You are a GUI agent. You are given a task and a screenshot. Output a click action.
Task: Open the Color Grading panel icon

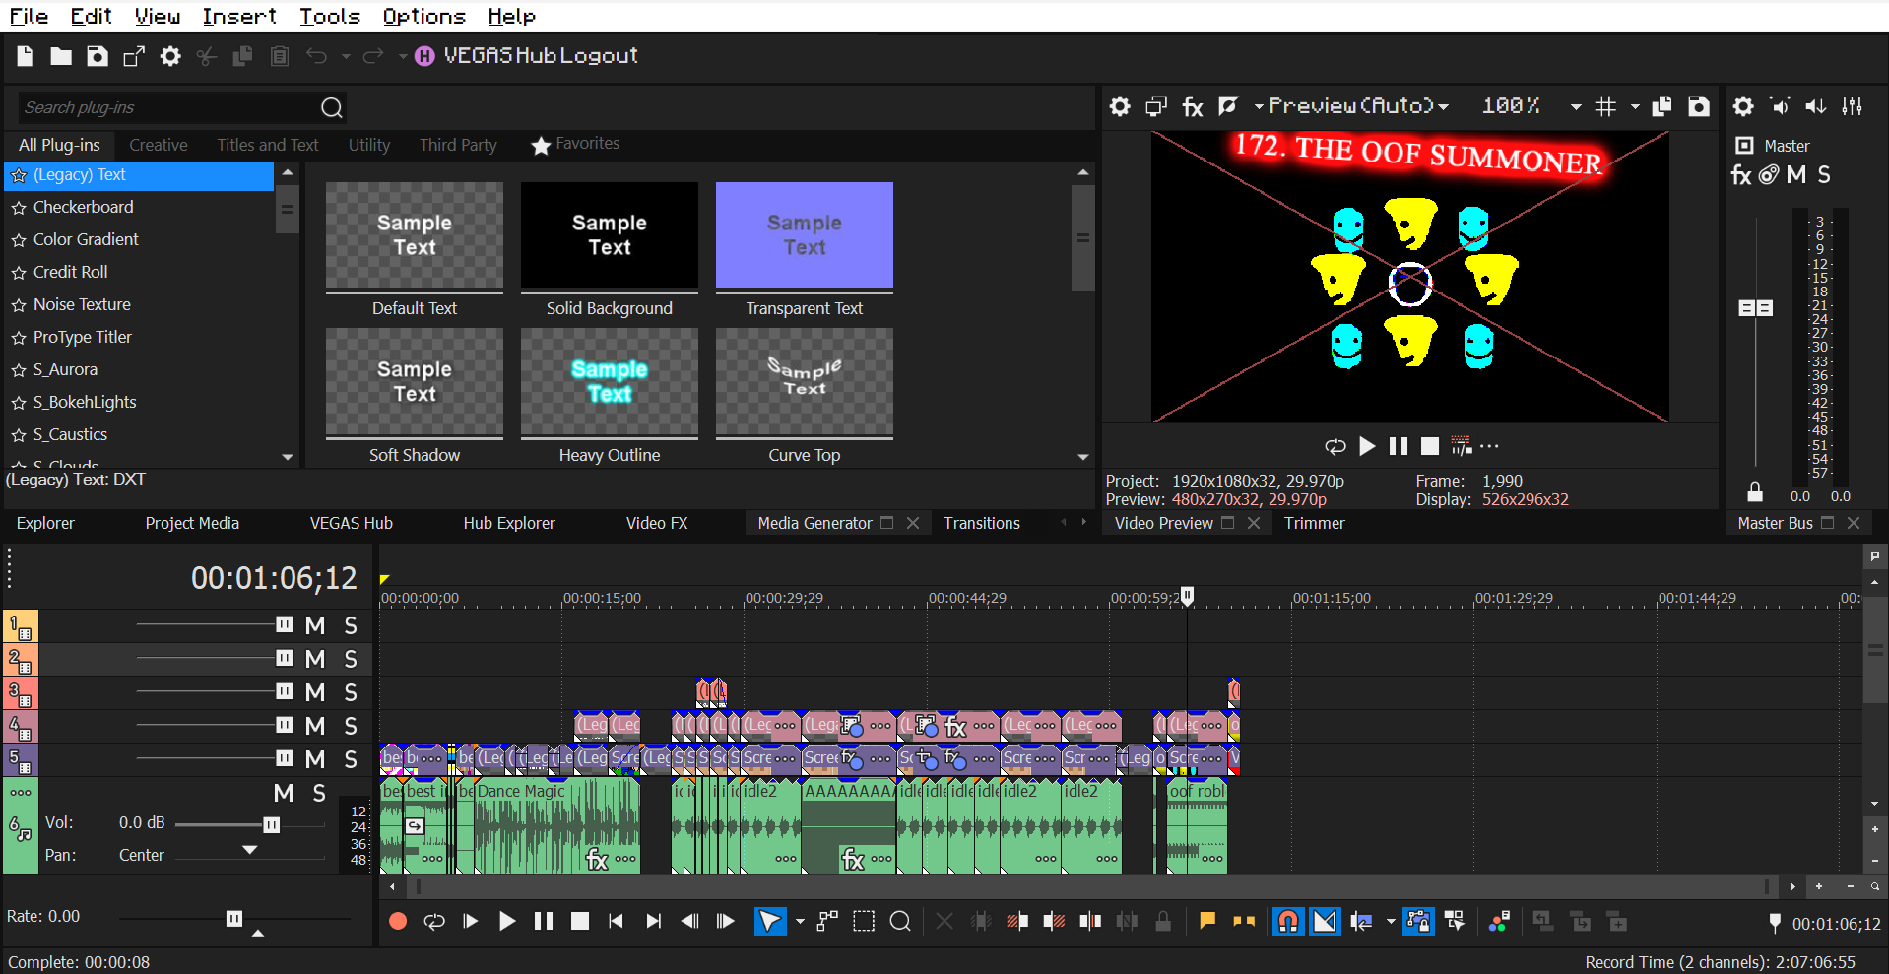1499,922
